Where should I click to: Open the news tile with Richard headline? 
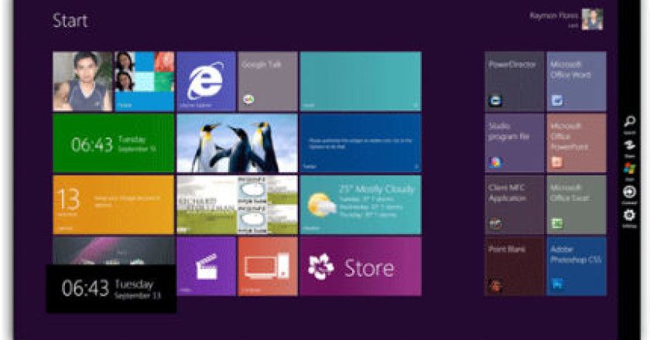pos(237,205)
